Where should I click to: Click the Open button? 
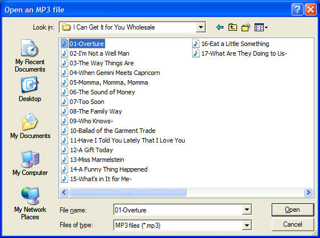(x=293, y=210)
